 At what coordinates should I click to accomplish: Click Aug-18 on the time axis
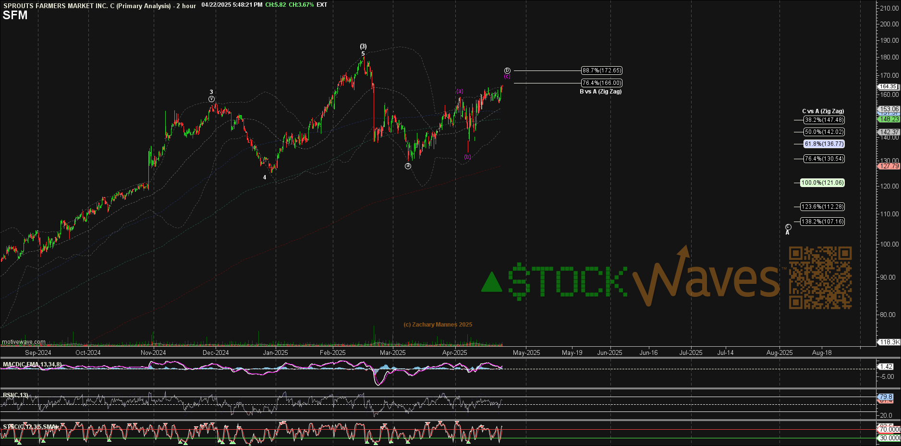click(822, 352)
